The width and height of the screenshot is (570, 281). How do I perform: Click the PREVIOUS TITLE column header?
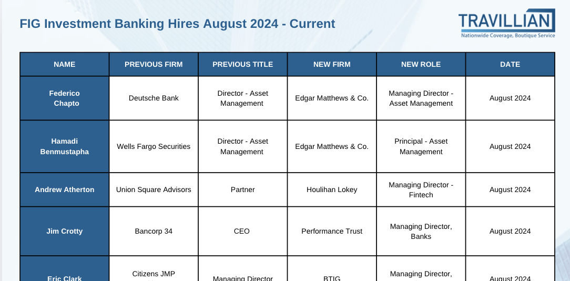(242, 64)
